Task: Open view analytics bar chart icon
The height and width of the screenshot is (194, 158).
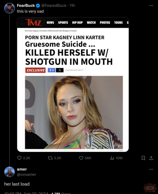Action: point(112,158)
